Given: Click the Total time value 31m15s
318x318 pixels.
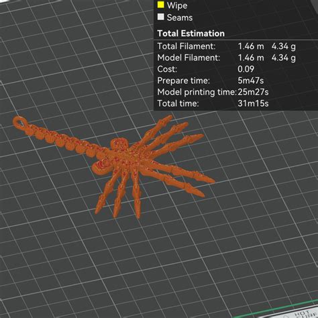Looking at the screenshot, I should click(x=253, y=103).
